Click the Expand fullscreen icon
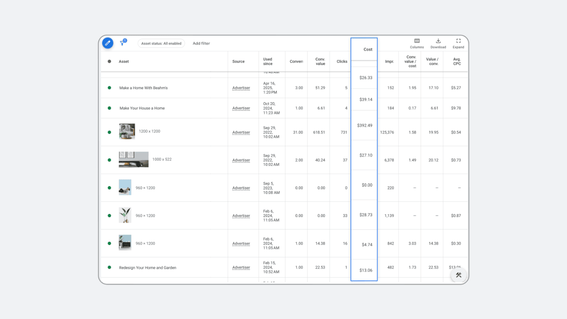The width and height of the screenshot is (567, 319). pos(458,41)
